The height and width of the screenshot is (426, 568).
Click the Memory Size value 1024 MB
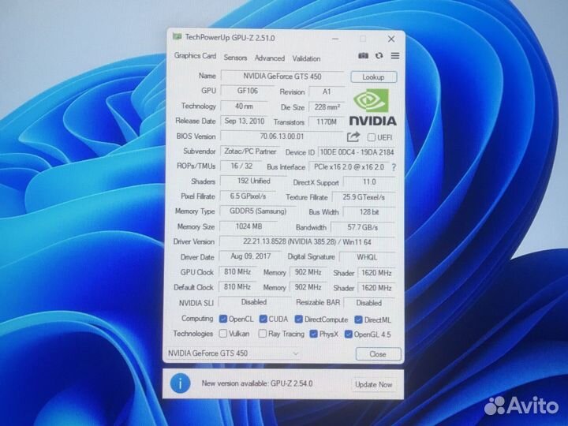(x=248, y=226)
